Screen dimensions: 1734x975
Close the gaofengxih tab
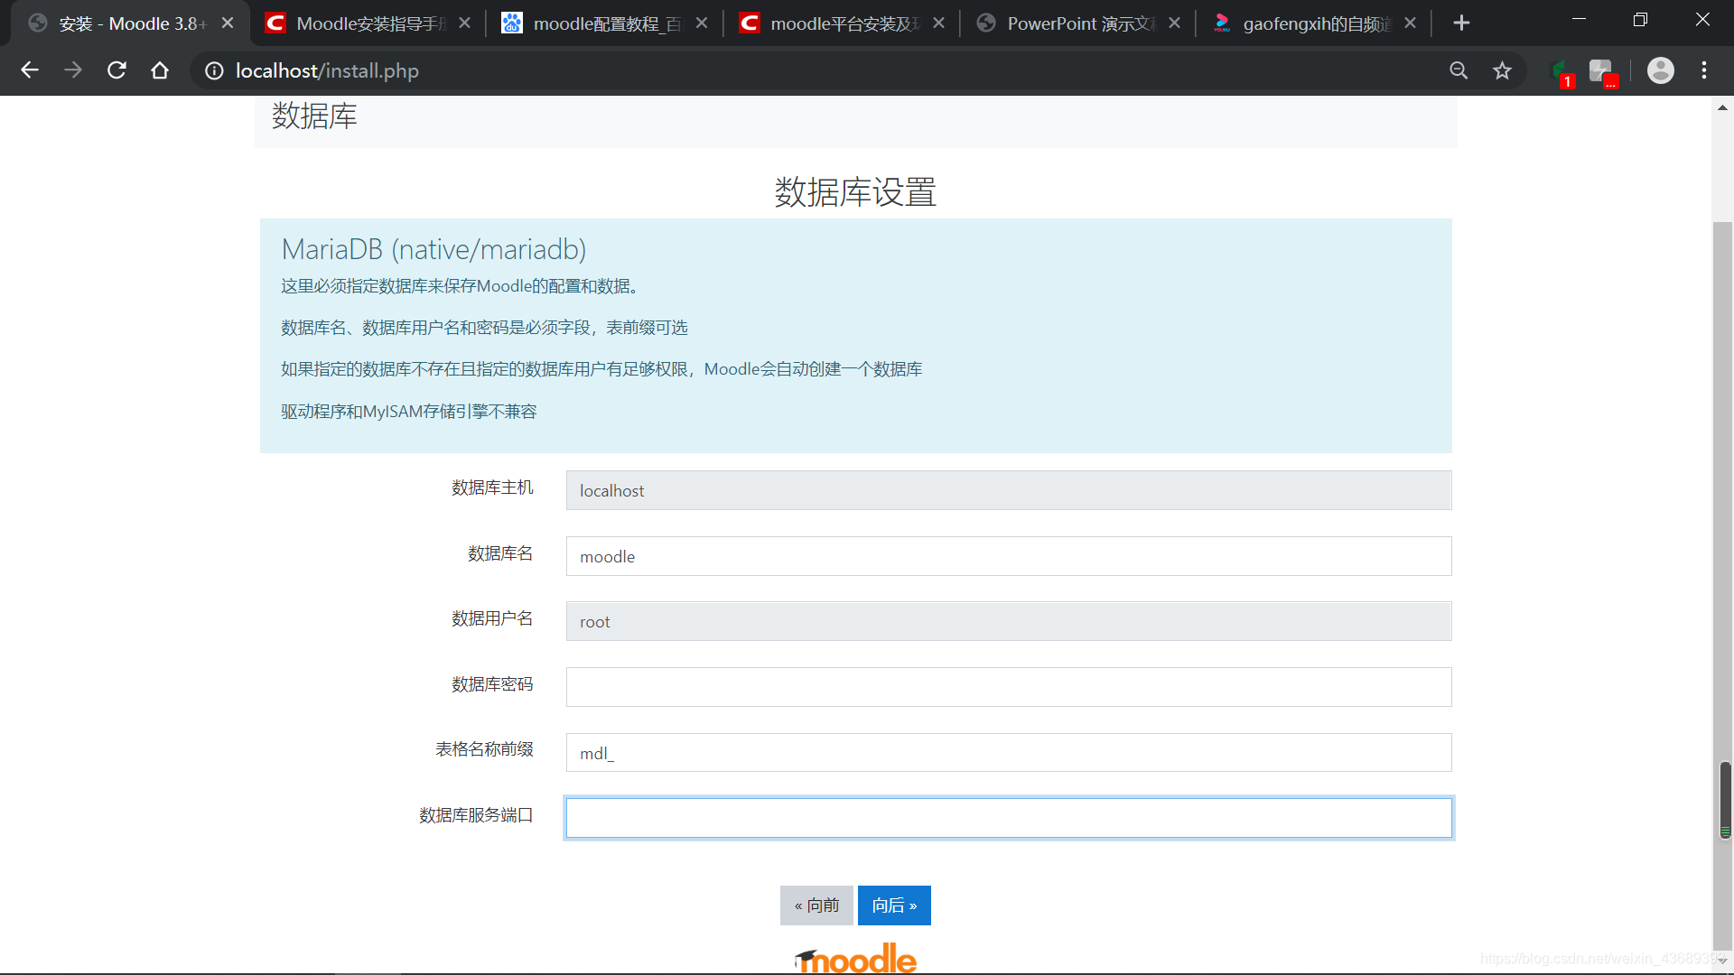(x=1411, y=23)
